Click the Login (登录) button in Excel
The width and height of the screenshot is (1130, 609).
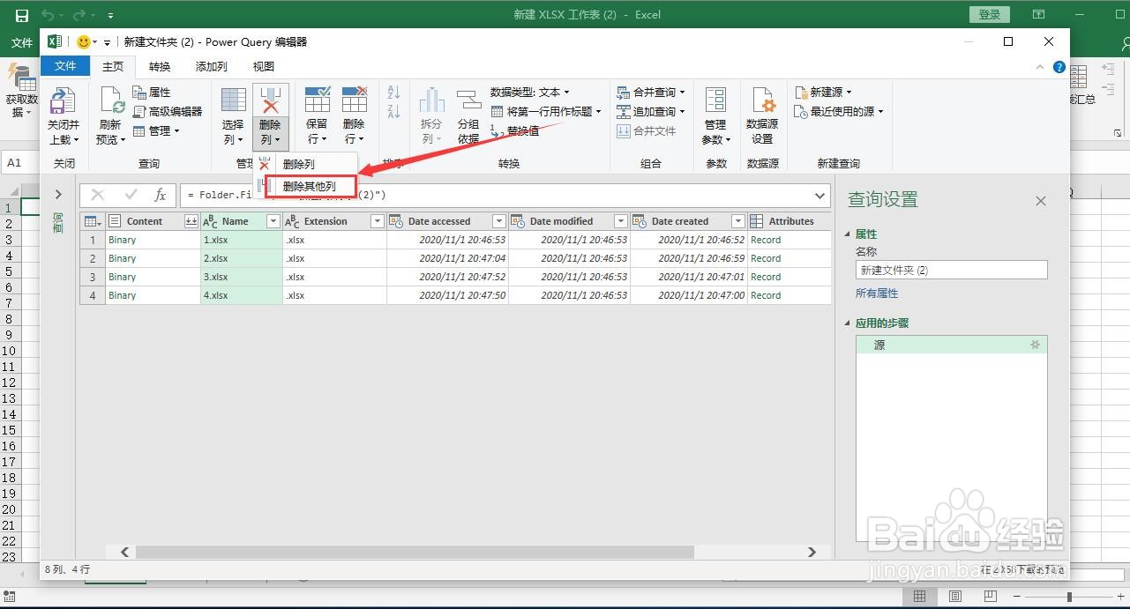point(990,14)
